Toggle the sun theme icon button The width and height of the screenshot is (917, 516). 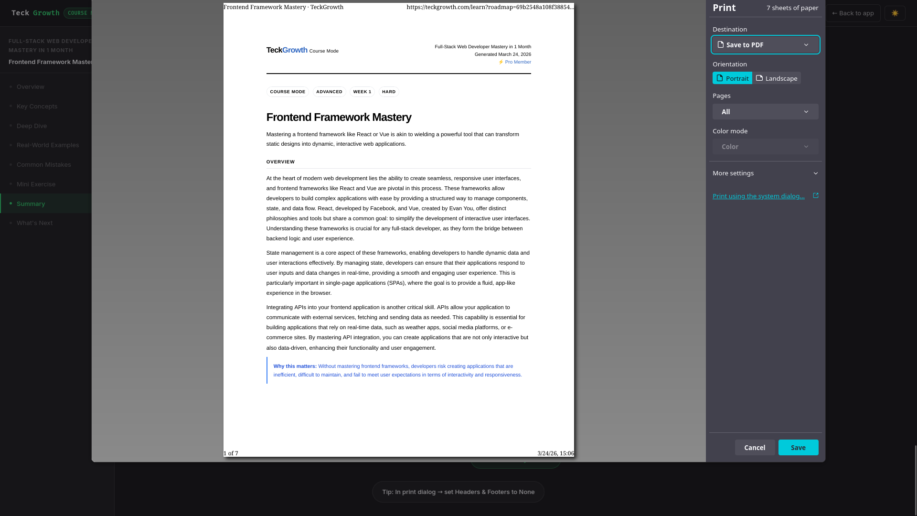click(895, 13)
